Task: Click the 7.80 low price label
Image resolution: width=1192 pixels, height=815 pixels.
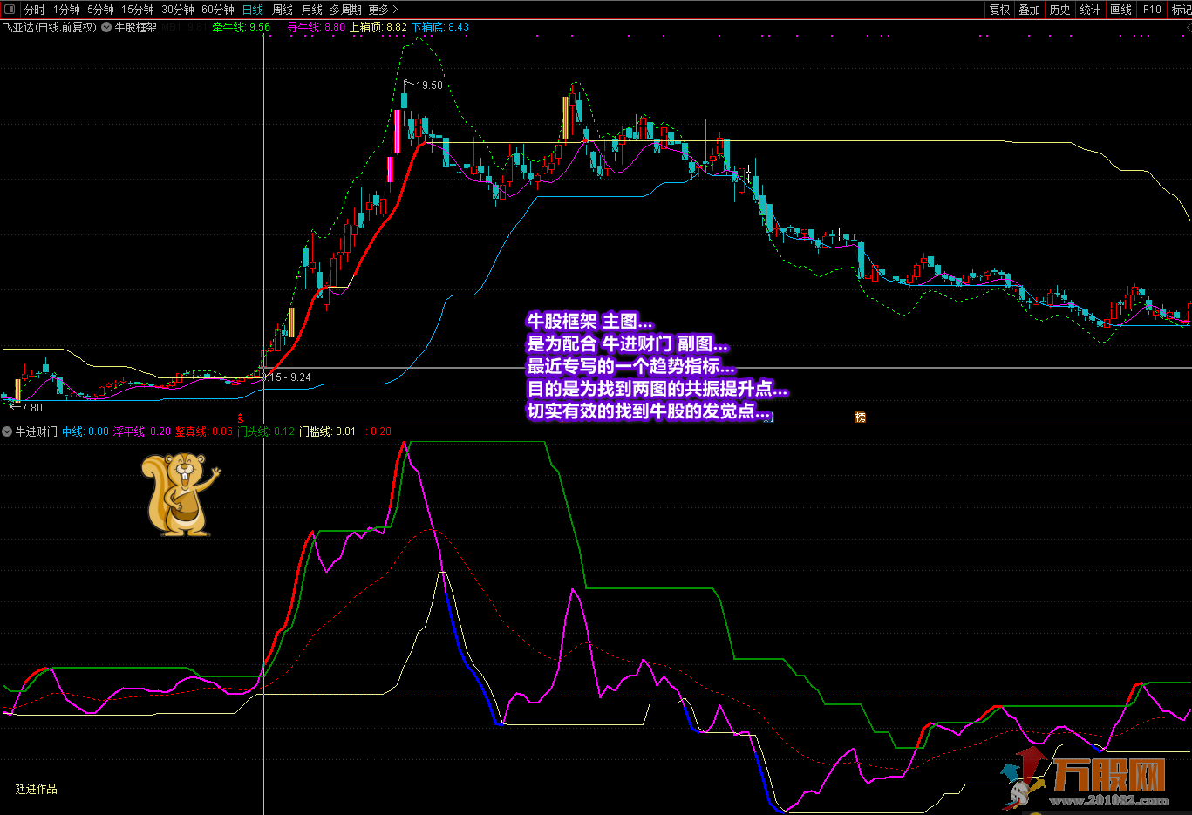Action: 30,407
